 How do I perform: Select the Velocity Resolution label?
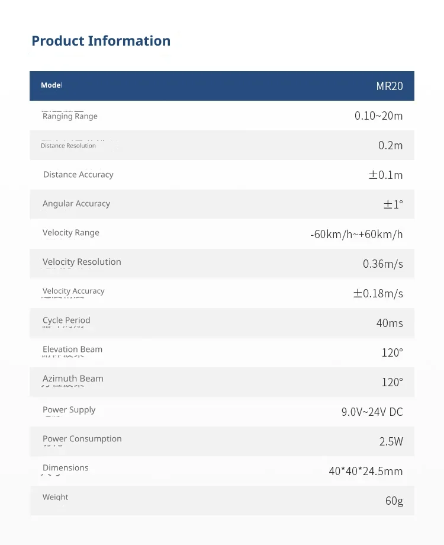coord(82,262)
